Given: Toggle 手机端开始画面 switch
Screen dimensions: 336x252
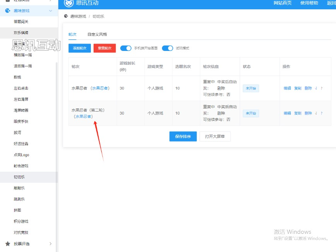Looking at the screenshot, I should click(126, 48).
